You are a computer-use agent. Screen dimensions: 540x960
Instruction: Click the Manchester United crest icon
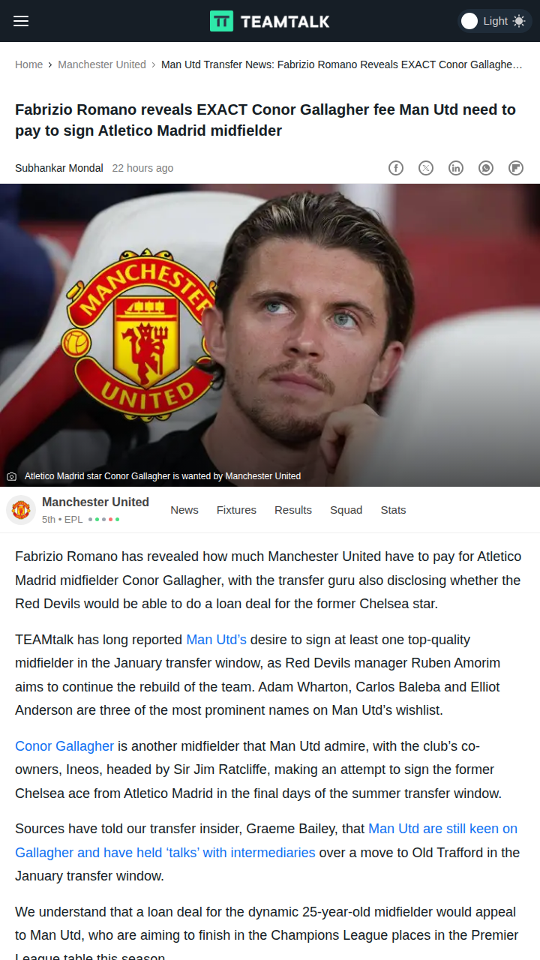pos(21,510)
